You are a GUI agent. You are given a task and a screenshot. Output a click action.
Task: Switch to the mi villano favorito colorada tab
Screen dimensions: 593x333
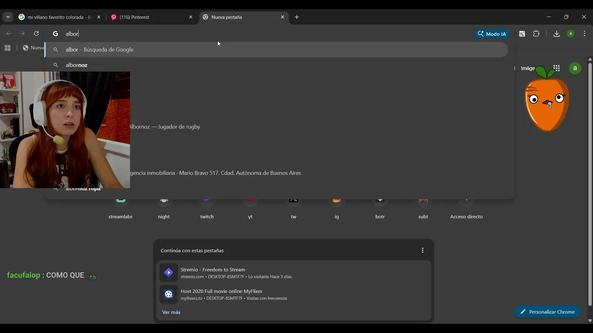click(x=59, y=17)
